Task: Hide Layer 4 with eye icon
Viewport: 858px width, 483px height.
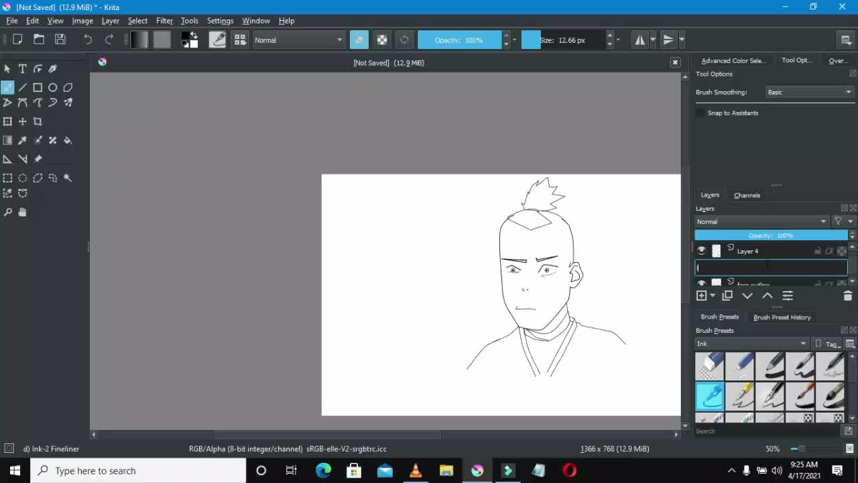Action: (x=701, y=251)
